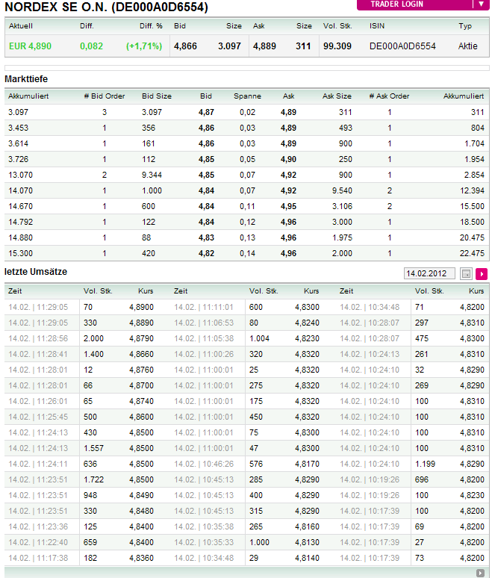Click the Markttiefe section heading

[26, 79]
